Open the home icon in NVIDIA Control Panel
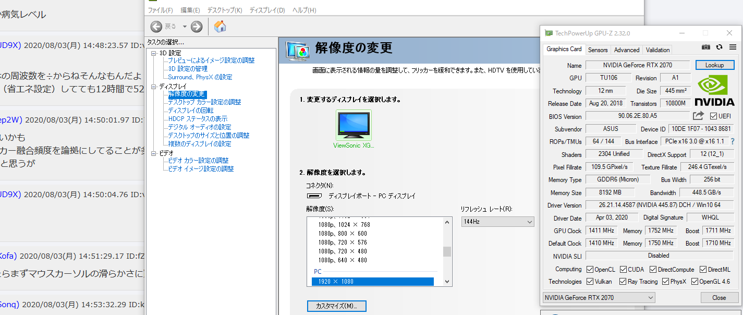Viewport: 743px width, 315px height. click(220, 27)
